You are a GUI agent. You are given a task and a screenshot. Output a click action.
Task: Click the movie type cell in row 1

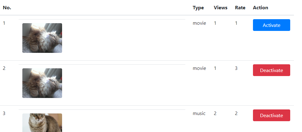point(199,23)
